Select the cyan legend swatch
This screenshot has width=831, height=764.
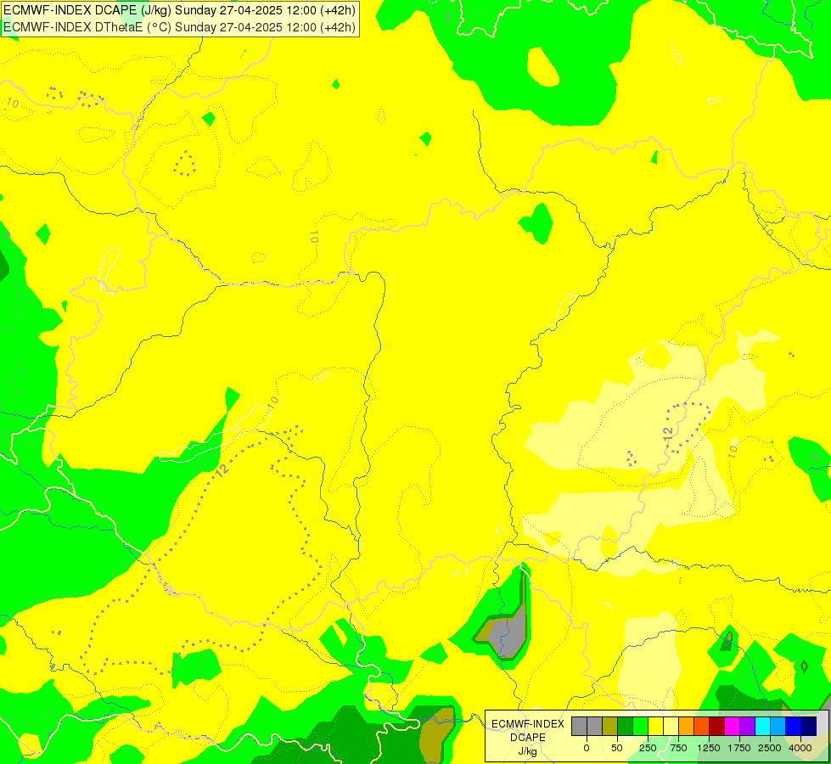point(763,727)
